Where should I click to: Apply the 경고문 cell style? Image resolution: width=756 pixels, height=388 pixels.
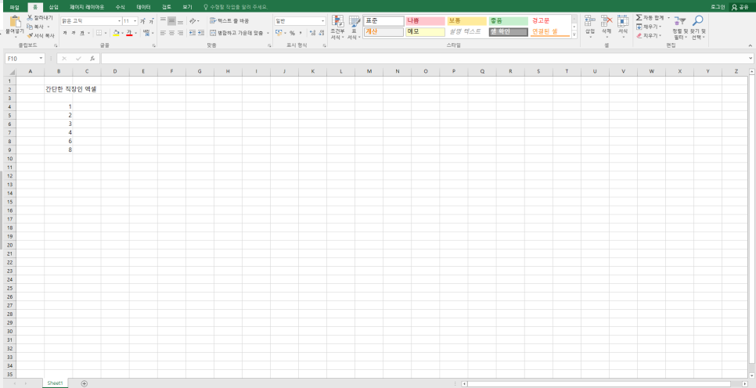[x=550, y=21]
